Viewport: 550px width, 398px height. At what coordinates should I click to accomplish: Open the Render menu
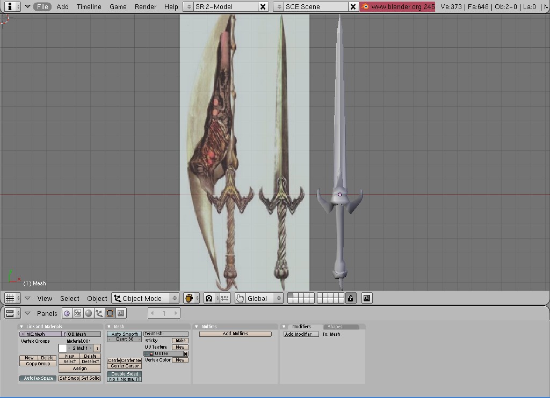click(x=146, y=6)
